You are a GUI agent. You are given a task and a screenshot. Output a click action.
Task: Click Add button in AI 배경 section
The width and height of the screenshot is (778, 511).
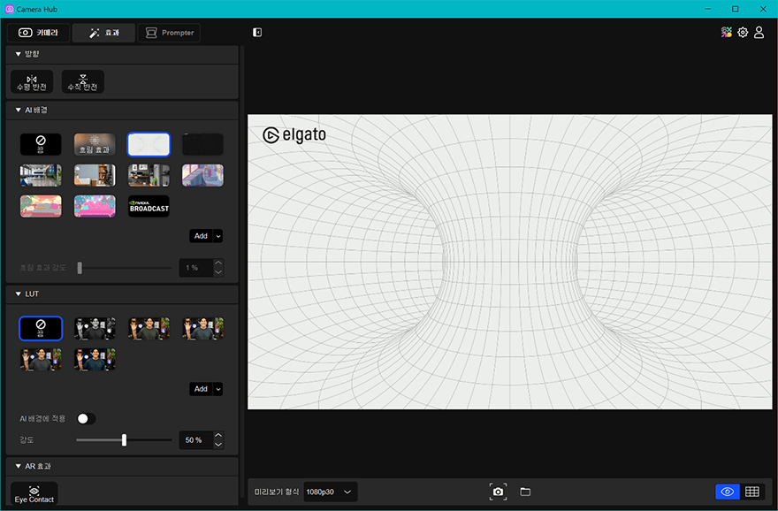point(201,236)
